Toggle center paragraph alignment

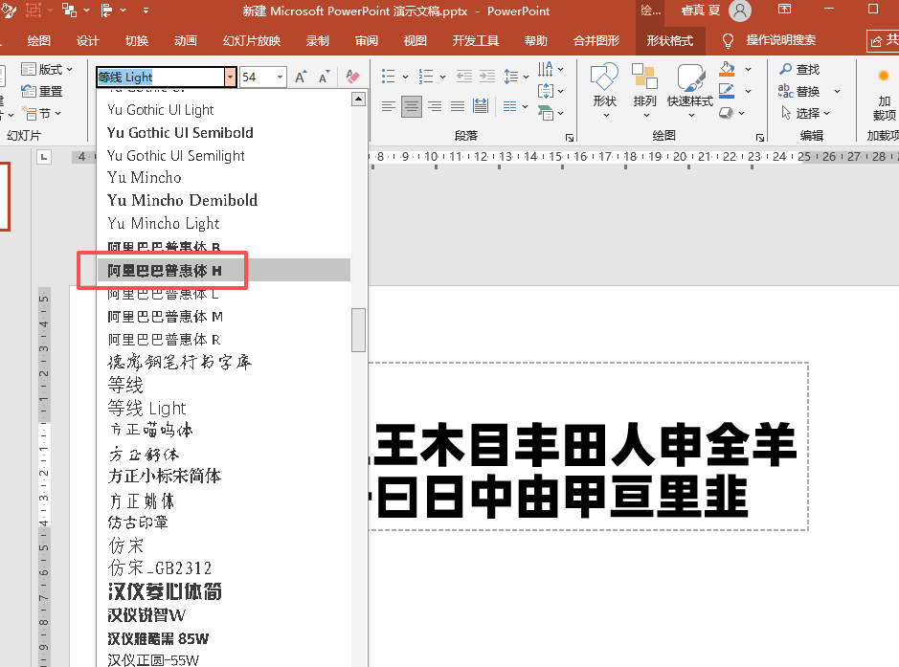[411, 106]
